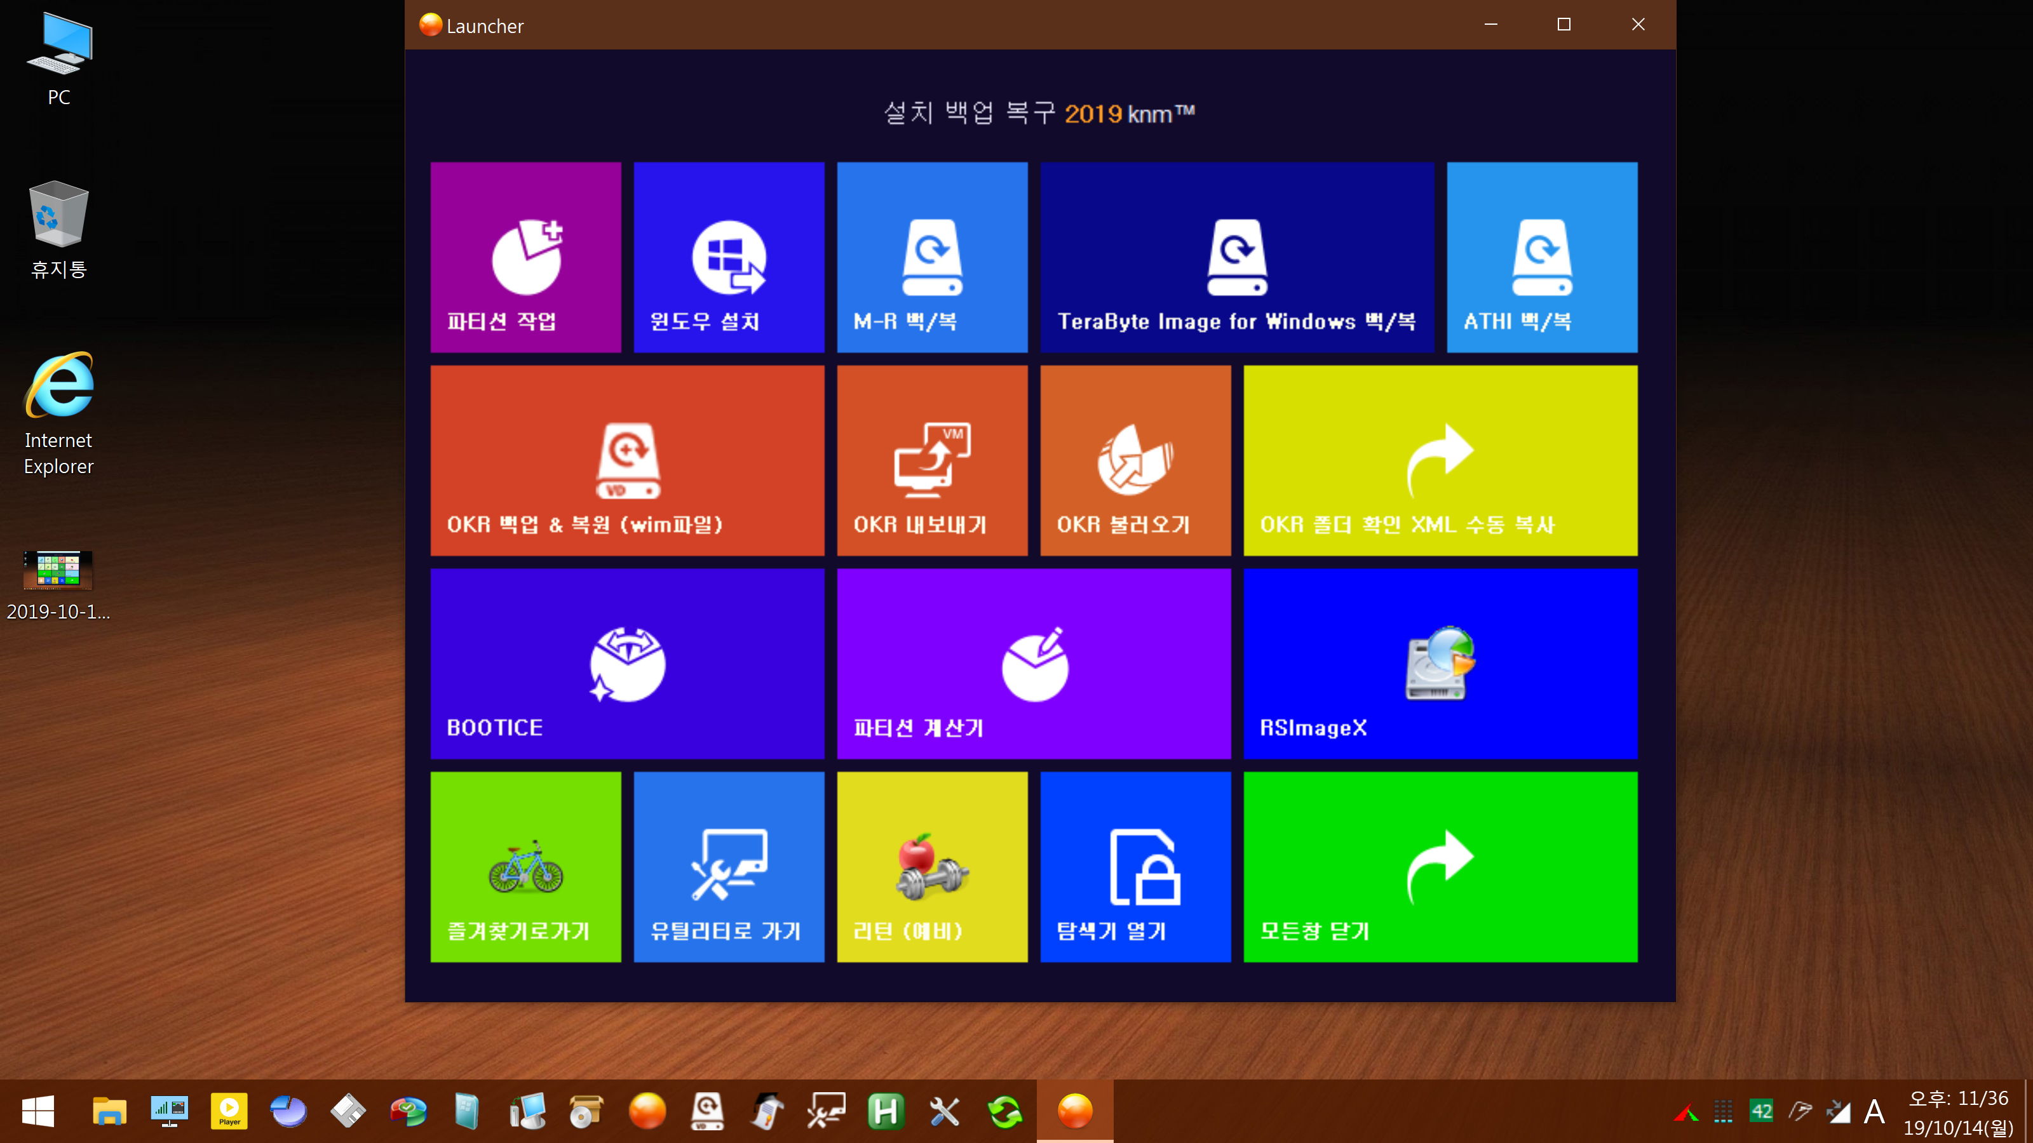Click the 모든창 닫기 close-all tile
The height and width of the screenshot is (1143, 2033).
point(1440,867)
